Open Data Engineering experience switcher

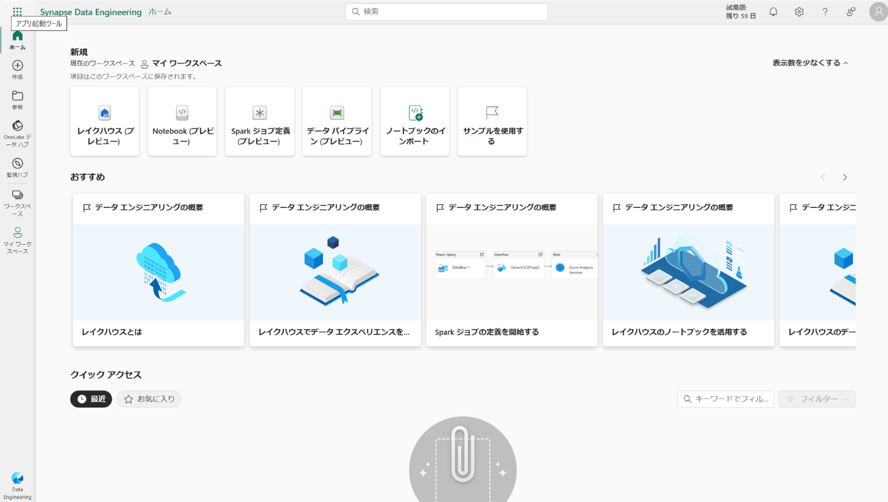(x=18, y=486)
